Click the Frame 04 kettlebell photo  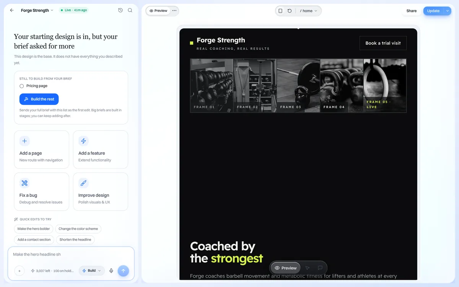point(342,86)
